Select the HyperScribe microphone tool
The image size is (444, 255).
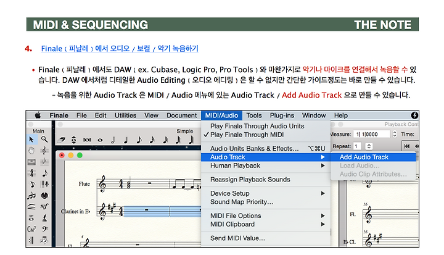click(44, 185)
